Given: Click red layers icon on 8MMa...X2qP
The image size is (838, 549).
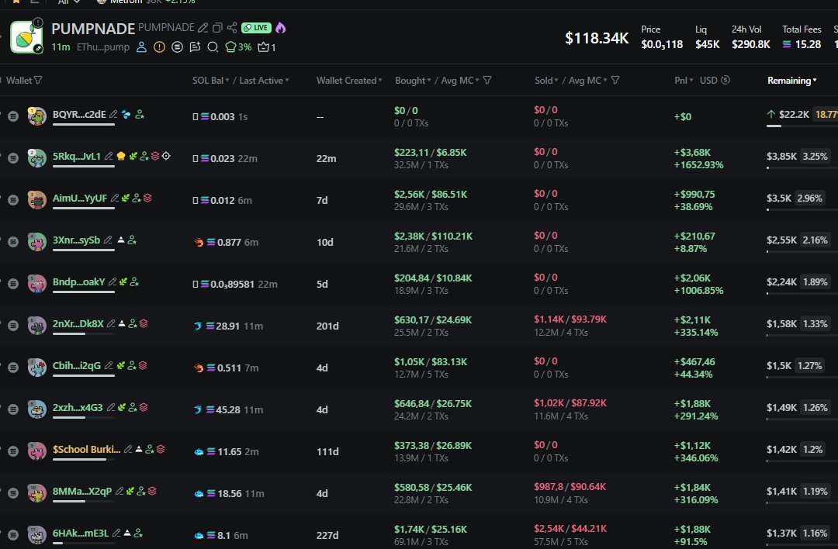Looking at the screenshot, I should point(152,491).
